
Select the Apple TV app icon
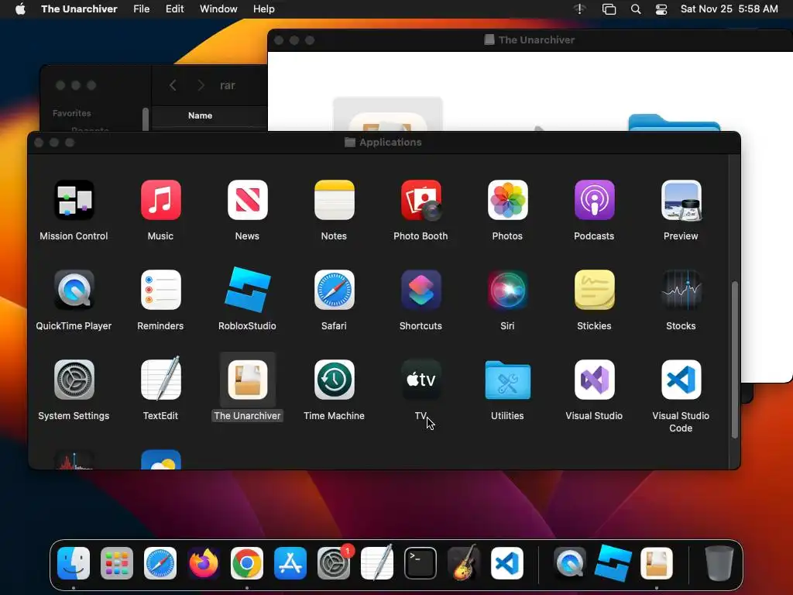pyautogui.click(x=421, y=380)
